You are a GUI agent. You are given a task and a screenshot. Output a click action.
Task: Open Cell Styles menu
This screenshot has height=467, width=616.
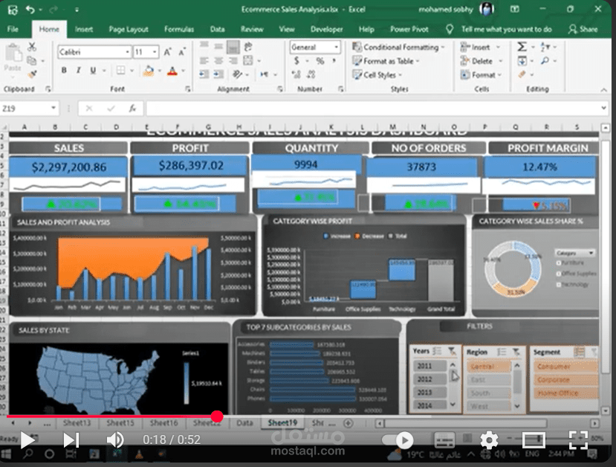tap(377, 74)
